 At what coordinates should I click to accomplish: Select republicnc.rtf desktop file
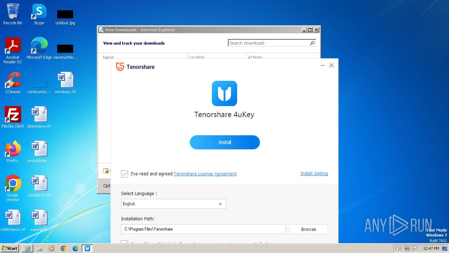(x=39, y=186)
